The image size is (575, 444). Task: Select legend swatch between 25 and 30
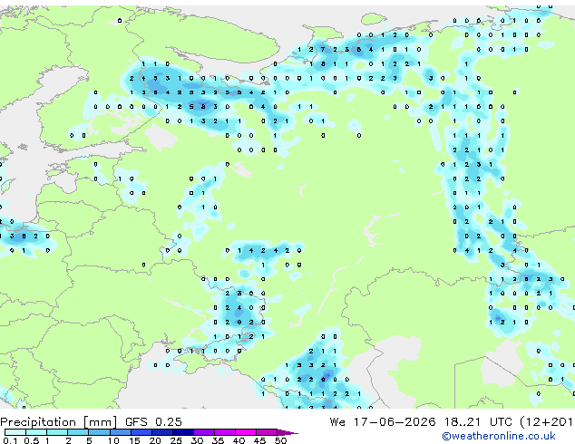[x=183, y=432]
